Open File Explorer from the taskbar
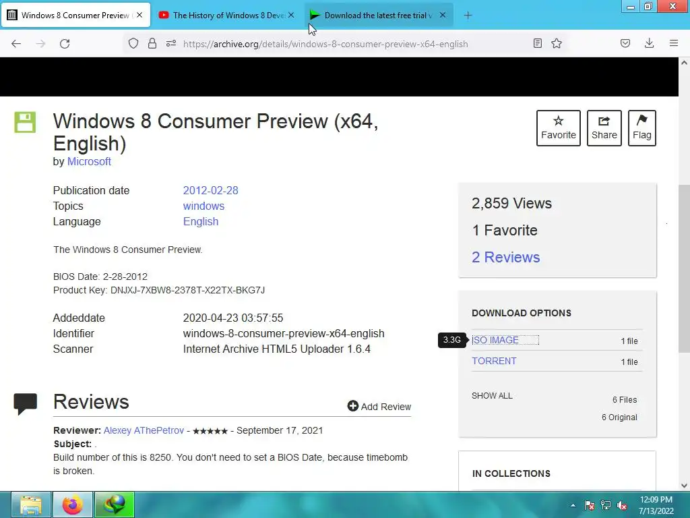The width and height of the screenshot is (690, 518). click(x=31, y=505)
